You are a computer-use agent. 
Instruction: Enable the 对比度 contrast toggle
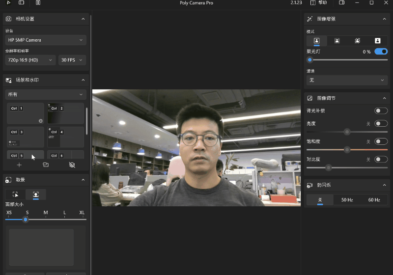[381, 159]
